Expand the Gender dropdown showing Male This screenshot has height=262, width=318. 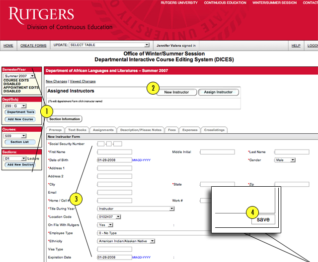285,160
